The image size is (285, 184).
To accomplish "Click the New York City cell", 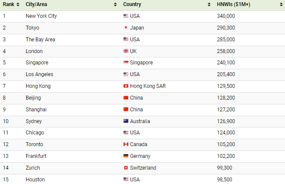I will tap(41, 16).
